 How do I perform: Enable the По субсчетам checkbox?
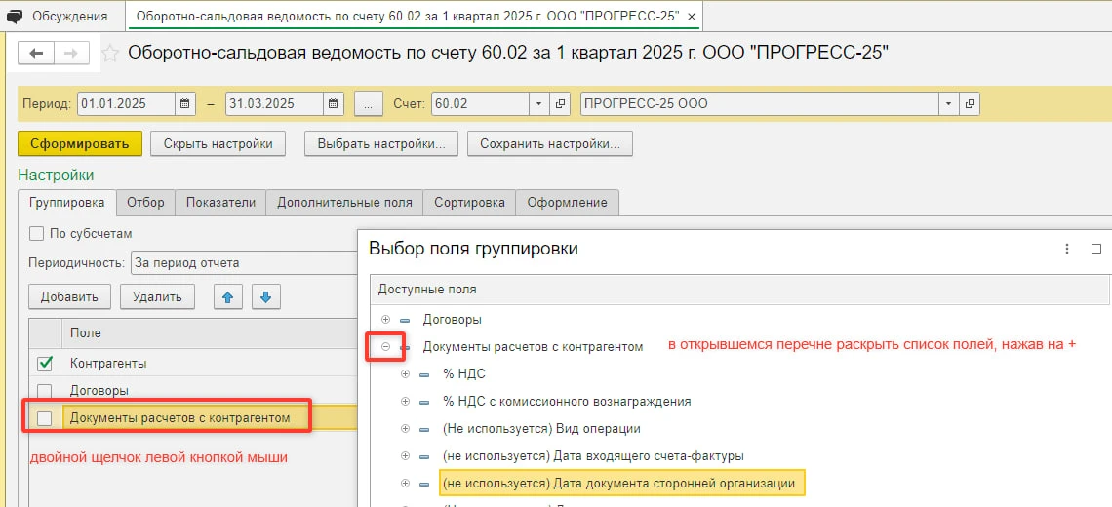[35, 233]
